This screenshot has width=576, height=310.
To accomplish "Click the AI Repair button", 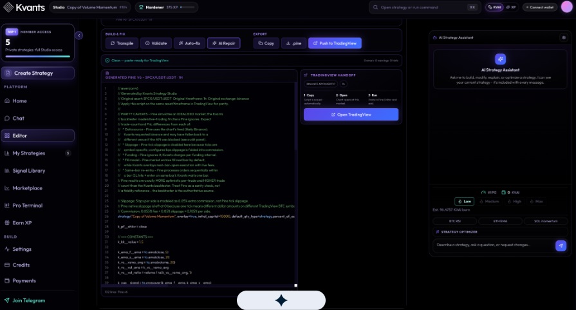I will tap(224, 43).
